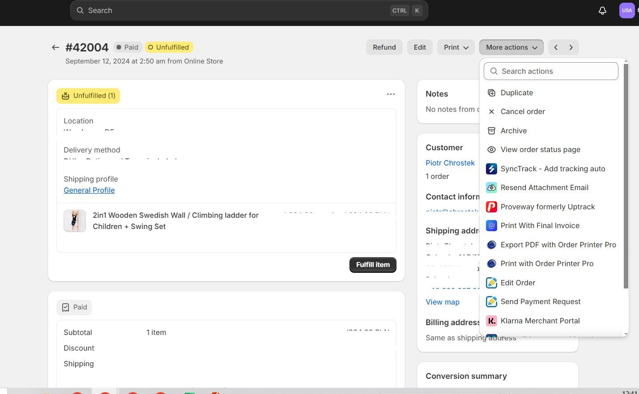Click the order number #42004
Screen dimensions: 639x394
(87, 47)
